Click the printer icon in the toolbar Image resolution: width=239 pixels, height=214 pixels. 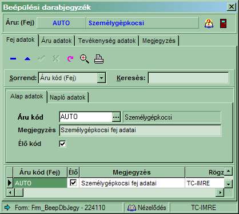point(99,59)
